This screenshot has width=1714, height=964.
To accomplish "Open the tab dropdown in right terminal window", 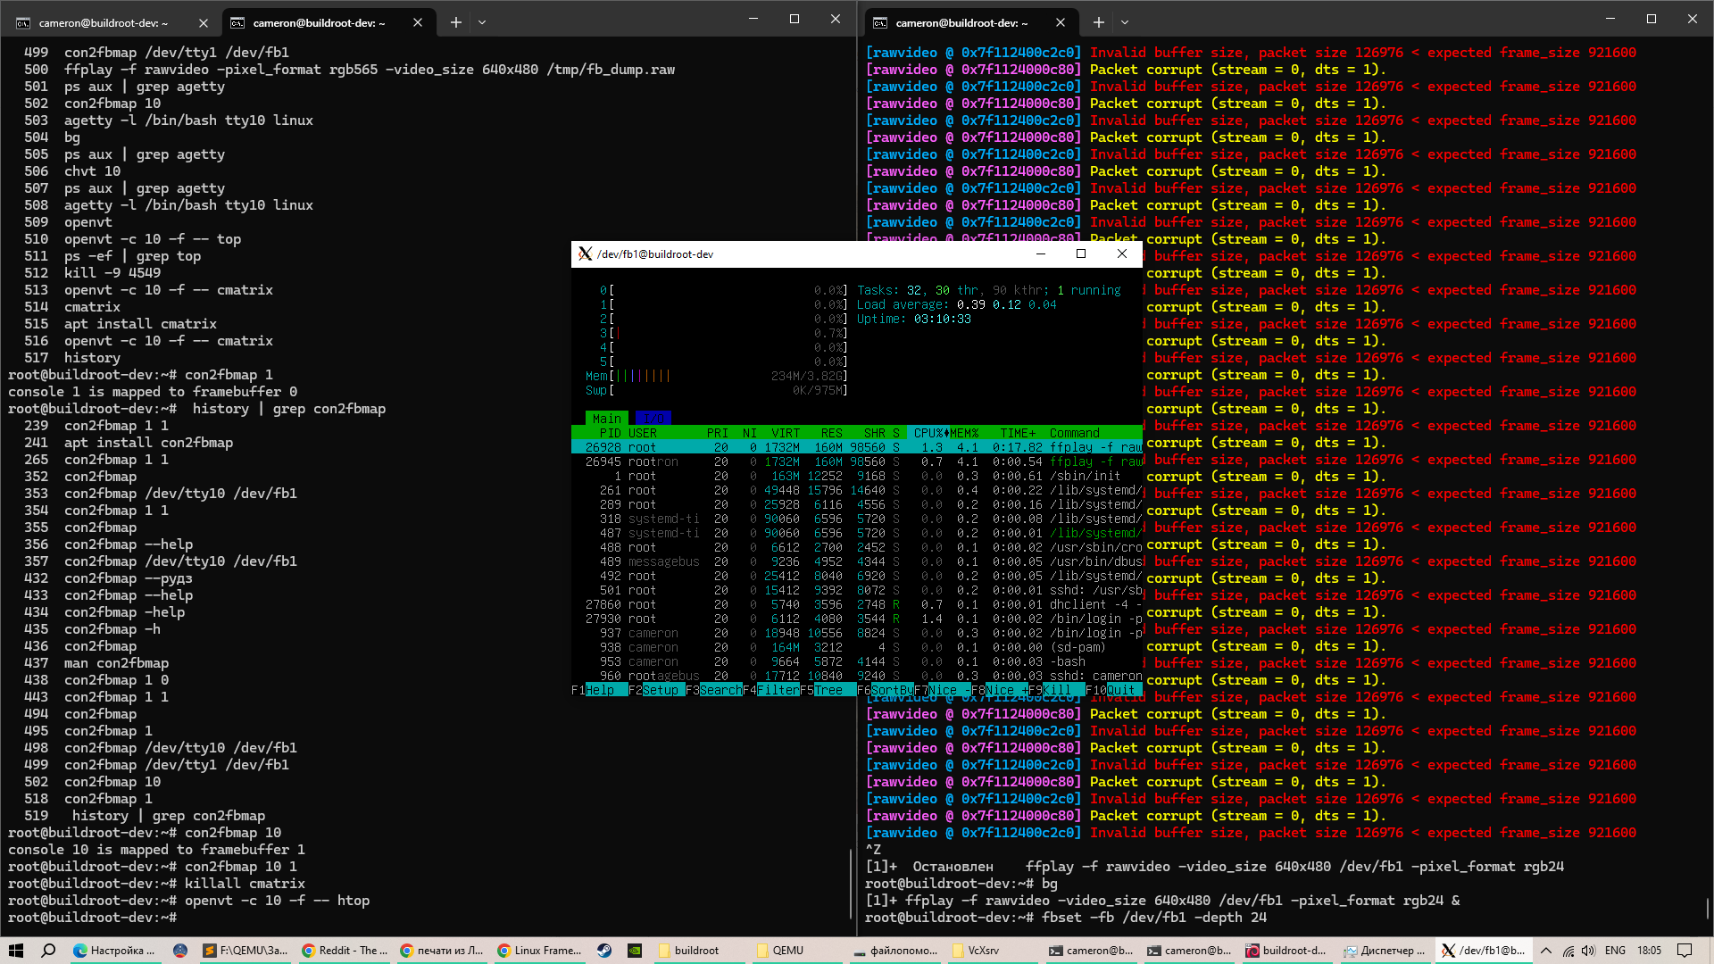I will pos(1125,22).
